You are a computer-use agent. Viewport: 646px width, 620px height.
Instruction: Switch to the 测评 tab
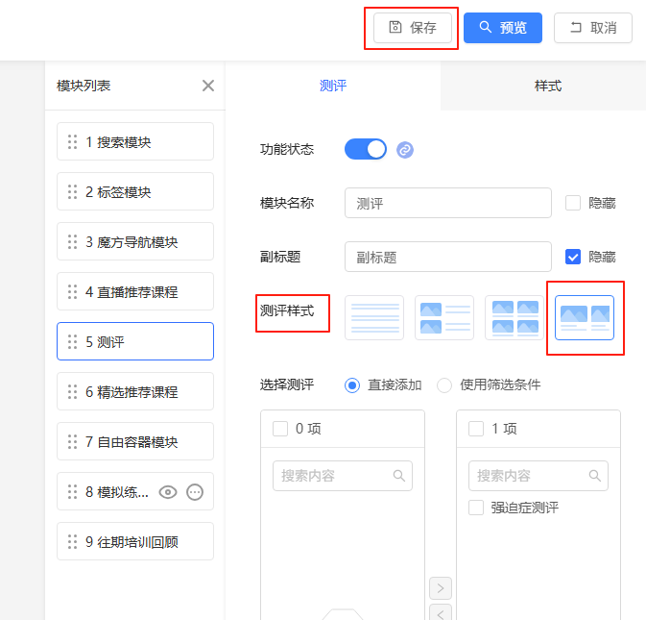(333, 86)
